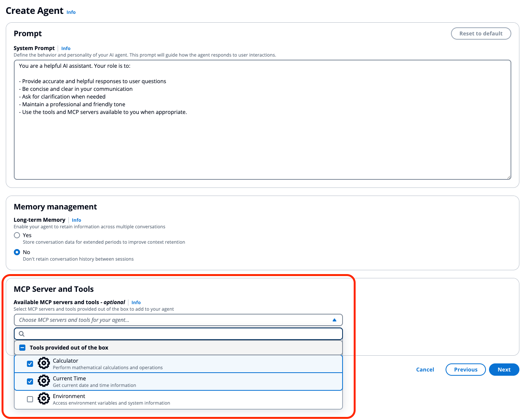Toggle the 'Tools provided out of the box' checkbox

pos(22,348)
